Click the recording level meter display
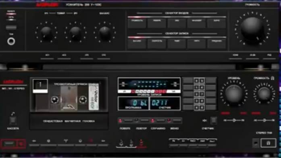The height and width of the screenshot is (158, 281). (149, 85)
